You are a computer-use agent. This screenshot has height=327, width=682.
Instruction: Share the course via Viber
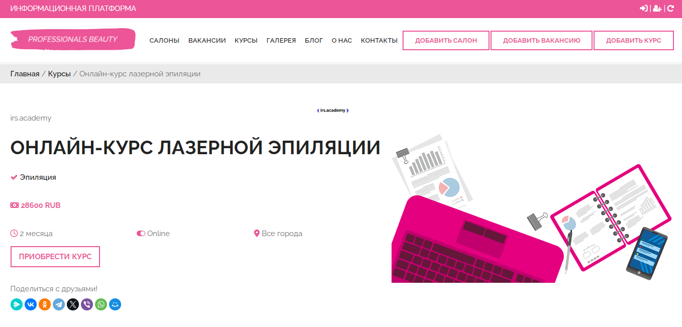[87, 304]
